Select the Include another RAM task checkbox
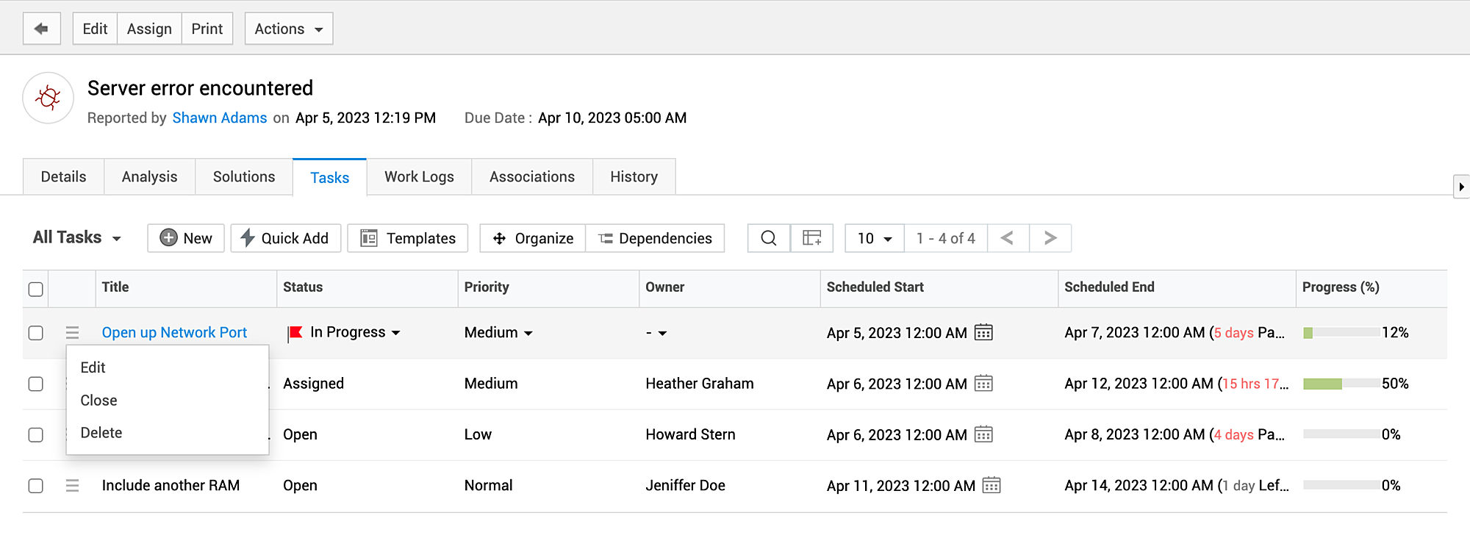The image size is (1470, 538). coord(35,486)
